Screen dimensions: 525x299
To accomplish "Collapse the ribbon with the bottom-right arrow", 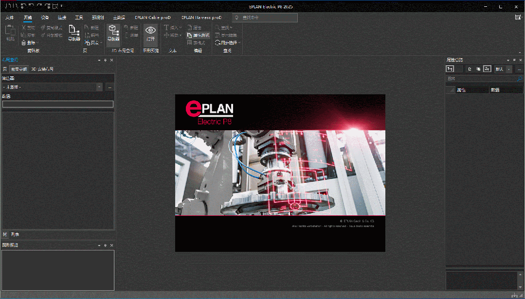I will (x=520, y=52).
